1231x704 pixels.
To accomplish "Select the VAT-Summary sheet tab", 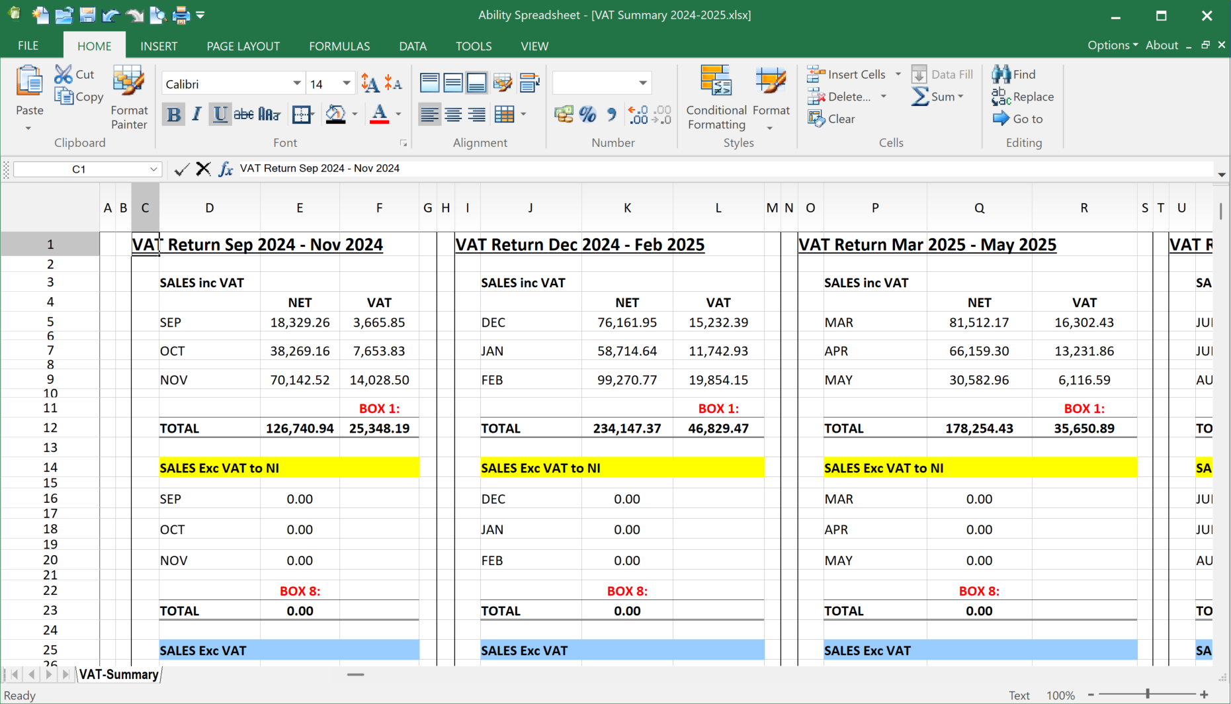I will click(119, 674).
